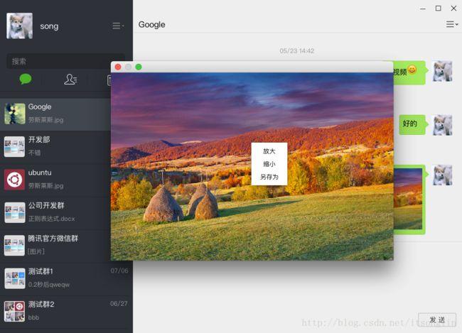Click the song profile avatar
This screenshot has width=462, height=333.
pos(19,26)
